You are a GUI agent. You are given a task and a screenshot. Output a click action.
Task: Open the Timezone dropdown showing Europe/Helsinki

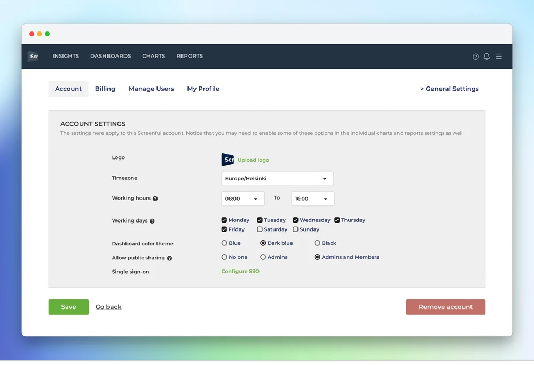coord(277,179)
